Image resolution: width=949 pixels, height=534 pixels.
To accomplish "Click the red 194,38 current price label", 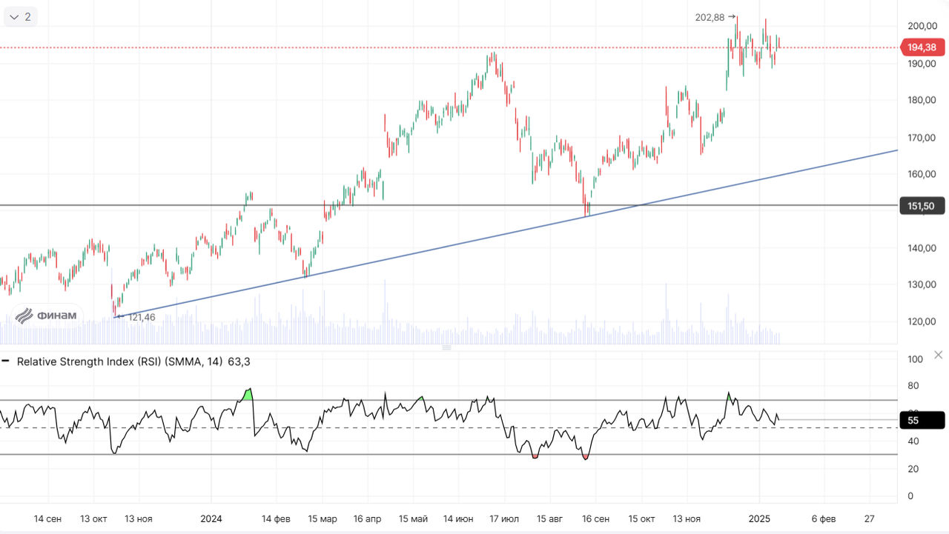I will pyautogui.click(x=922, y=47).
